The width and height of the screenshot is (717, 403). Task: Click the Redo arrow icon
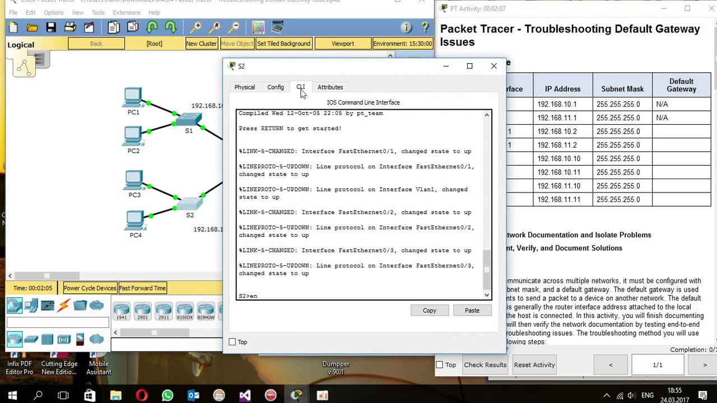(x=171, y=27)
